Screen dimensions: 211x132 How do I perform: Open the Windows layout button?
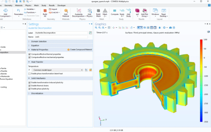(155, 13)
